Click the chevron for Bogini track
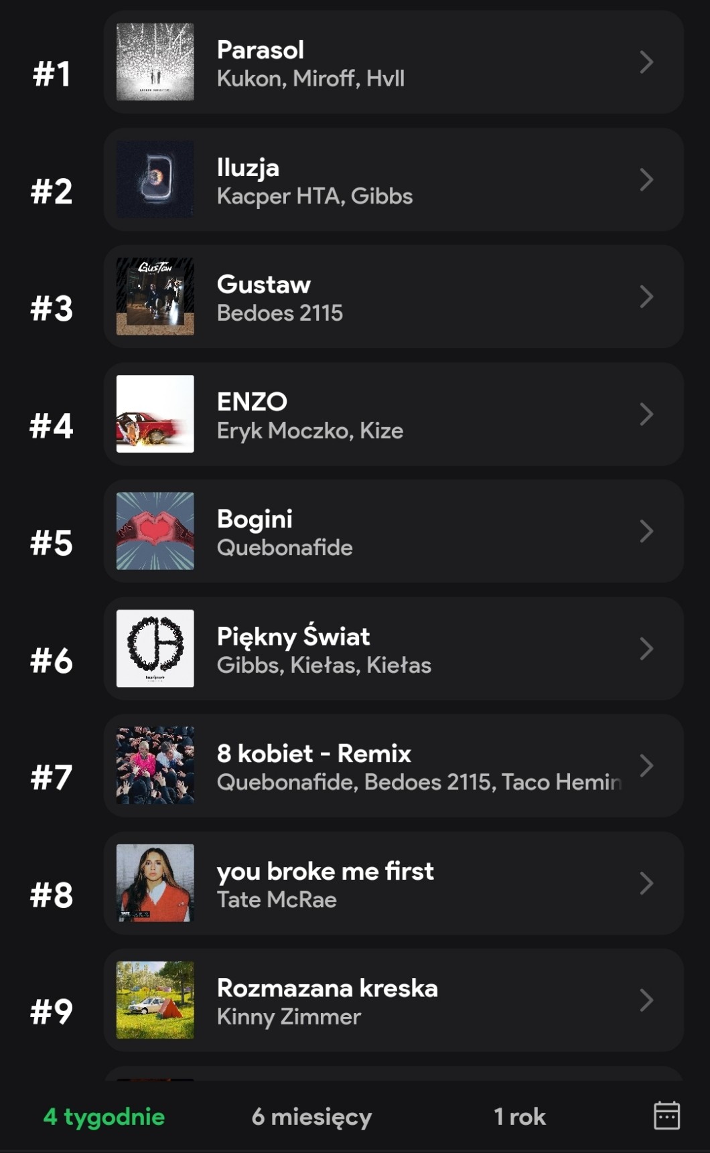The width and height of the screenshot is (710, 1153). [646, 531]
